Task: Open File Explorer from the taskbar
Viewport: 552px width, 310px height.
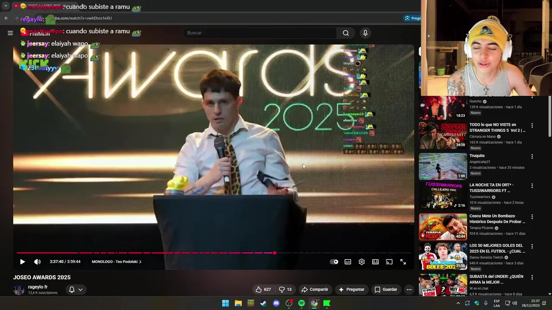Action: click(238, 304)
